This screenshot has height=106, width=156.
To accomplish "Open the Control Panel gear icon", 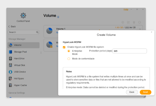I will [23, 16].
